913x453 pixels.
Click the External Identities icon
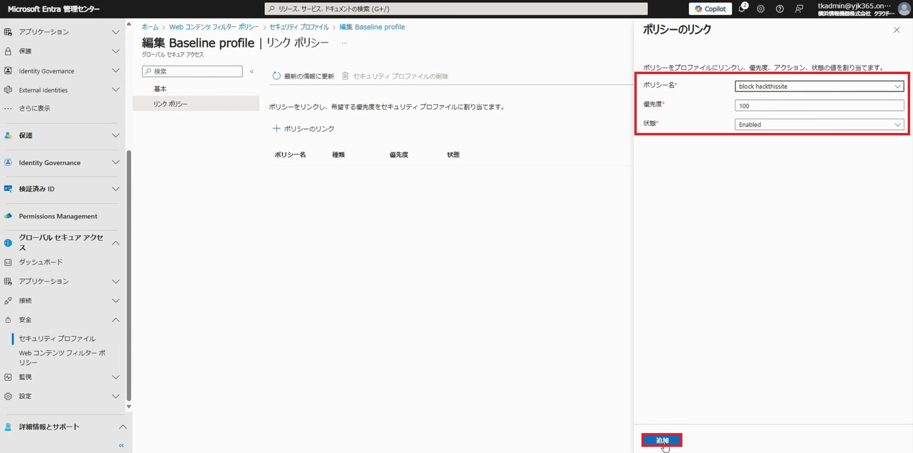[8, 90]
